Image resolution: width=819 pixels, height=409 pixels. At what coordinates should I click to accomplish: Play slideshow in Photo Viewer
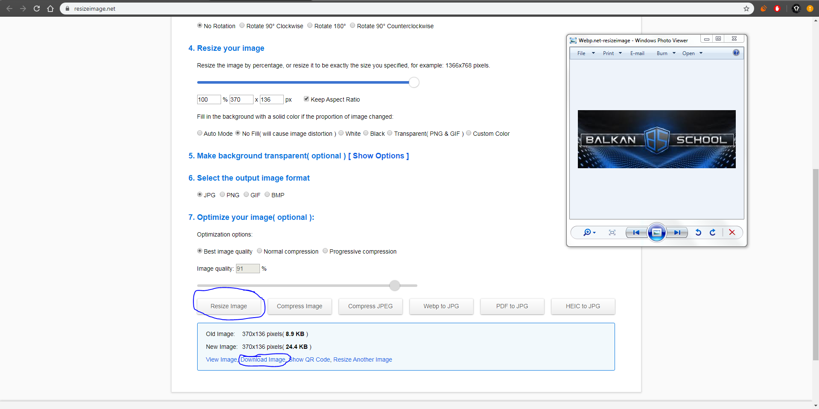(x=657, y=232)
